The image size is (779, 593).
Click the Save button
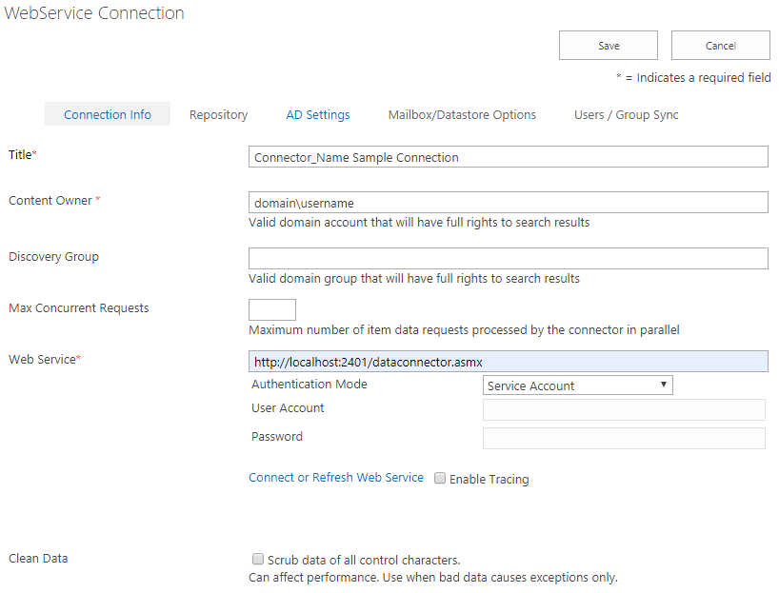[x=608, y=46]
